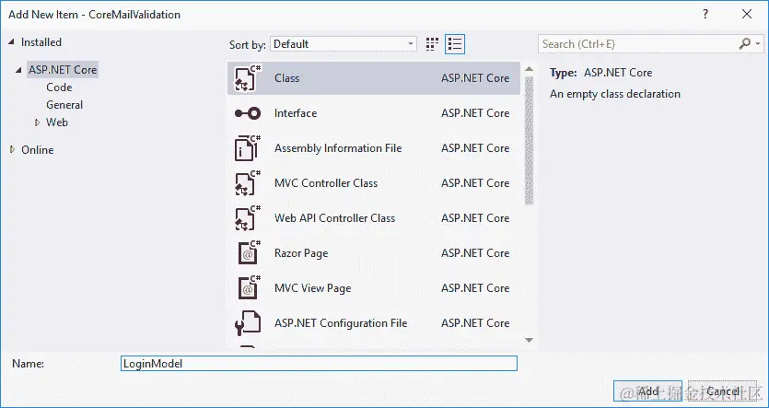769x408 pixels.
Task: Select 'Razor Page' template name
Action: point(301,253)
